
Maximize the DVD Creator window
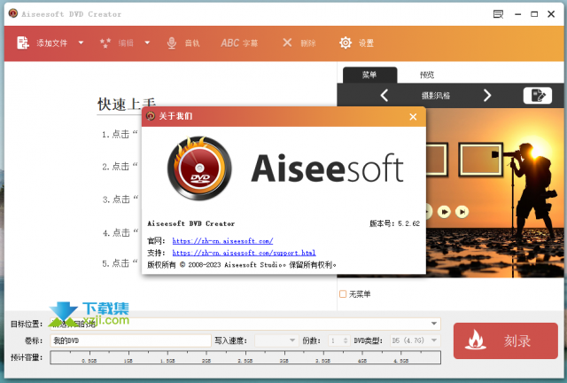(534, 14)
